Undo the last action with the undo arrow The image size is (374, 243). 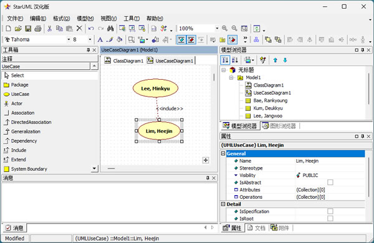point(91,29)
